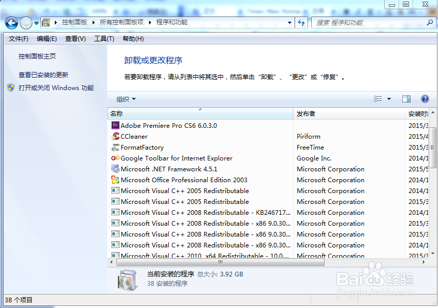
Task: Click the Control Panel icon in address bar
Action: pyautogui.click(x=46, y=23)
